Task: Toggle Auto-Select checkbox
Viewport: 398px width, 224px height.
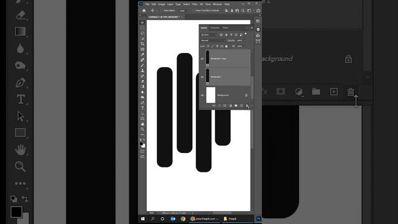Action: tap(162, 11)
